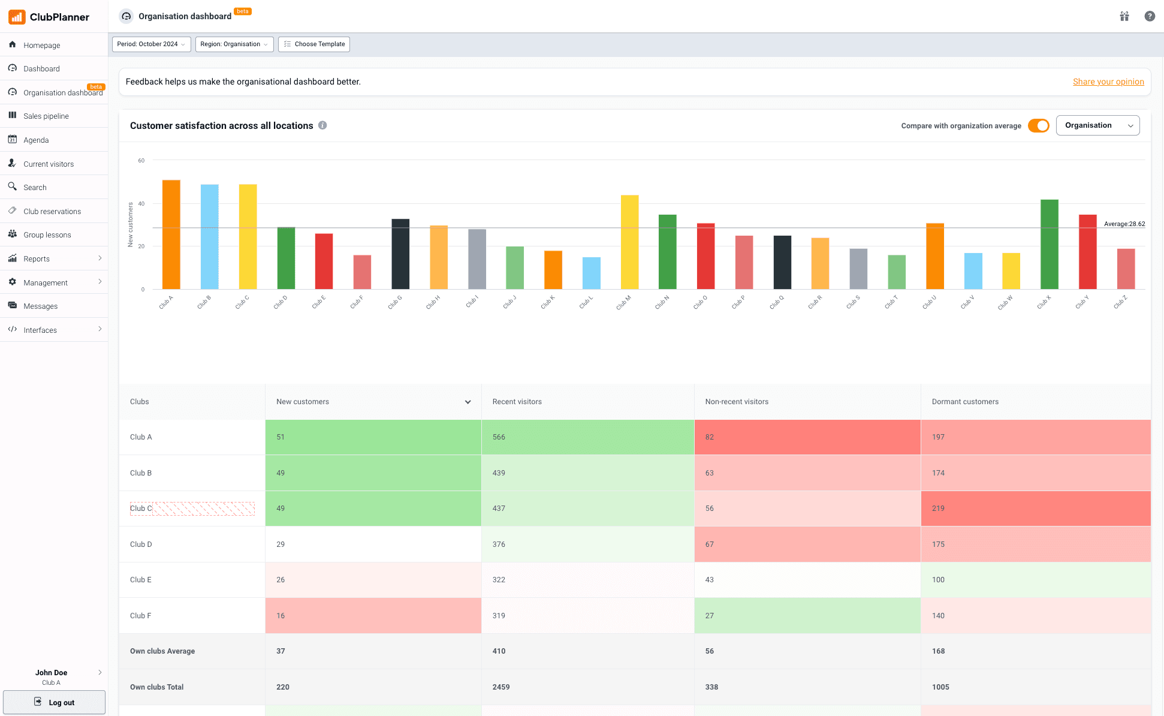Image resolution: width=1164 pixels, height=716 pixels.
Task: Select the Group lessons icon
Action: click(13, 234)
